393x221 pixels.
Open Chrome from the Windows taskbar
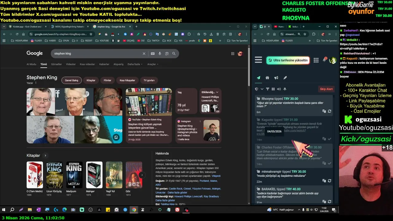pos(134,210)
